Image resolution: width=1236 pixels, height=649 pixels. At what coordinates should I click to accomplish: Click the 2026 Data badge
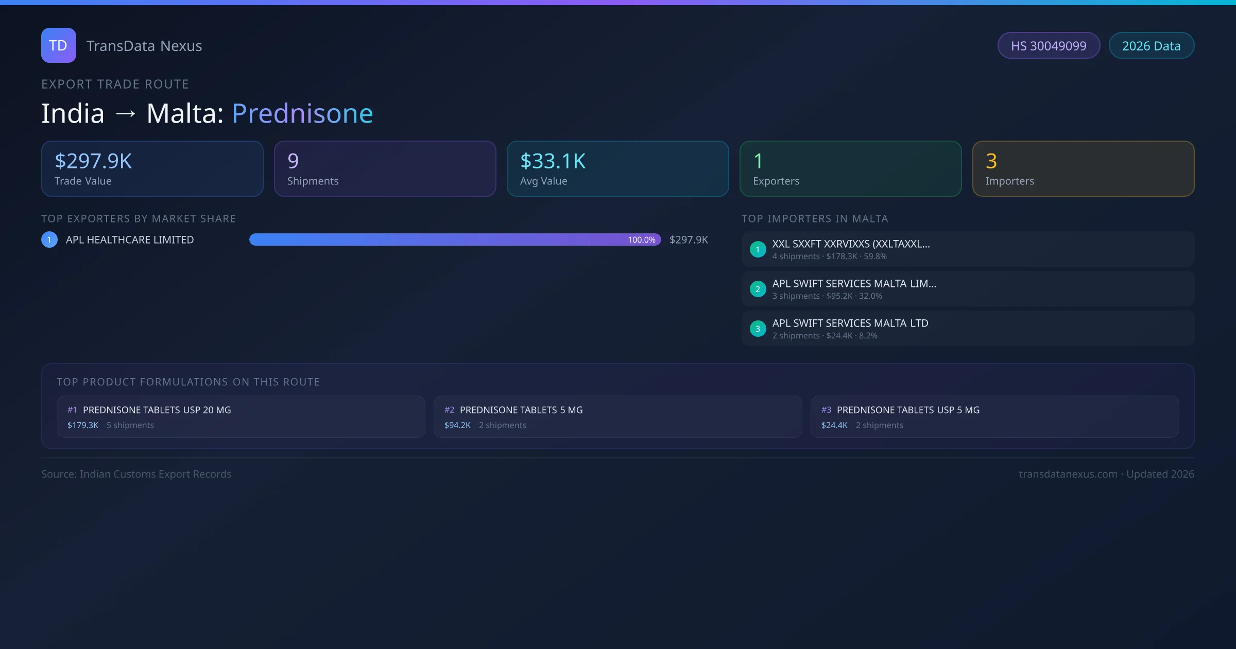tap(1151, 46)
